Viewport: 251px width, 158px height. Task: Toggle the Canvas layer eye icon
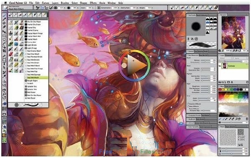pyautogui.click(x=220, y=66)
